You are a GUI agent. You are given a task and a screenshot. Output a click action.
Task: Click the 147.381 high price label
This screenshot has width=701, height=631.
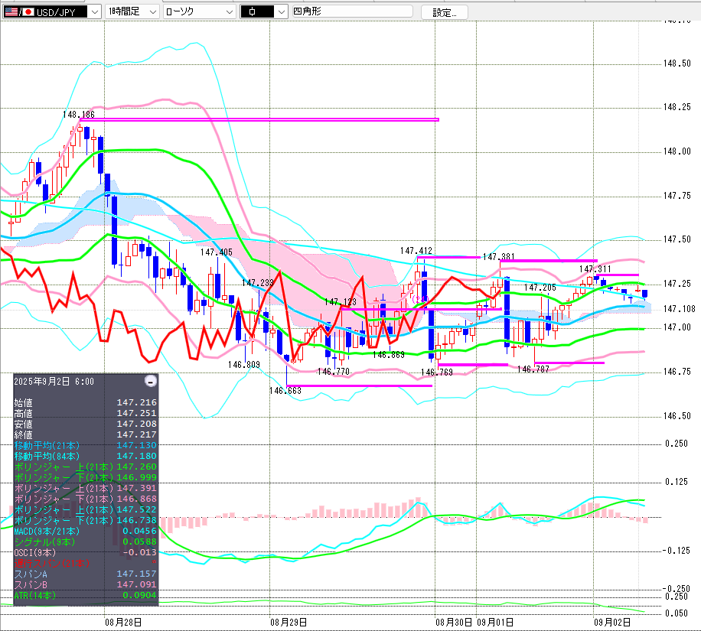499,257
